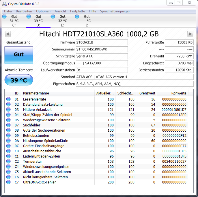Click the Firmware field ST6OA31B

102,42
